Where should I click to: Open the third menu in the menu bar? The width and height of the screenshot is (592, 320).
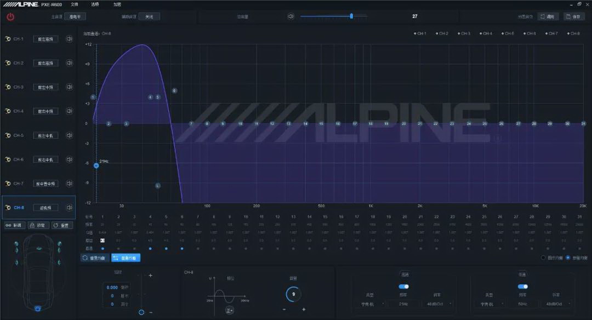pyautogui.click(x=117, y=4)
